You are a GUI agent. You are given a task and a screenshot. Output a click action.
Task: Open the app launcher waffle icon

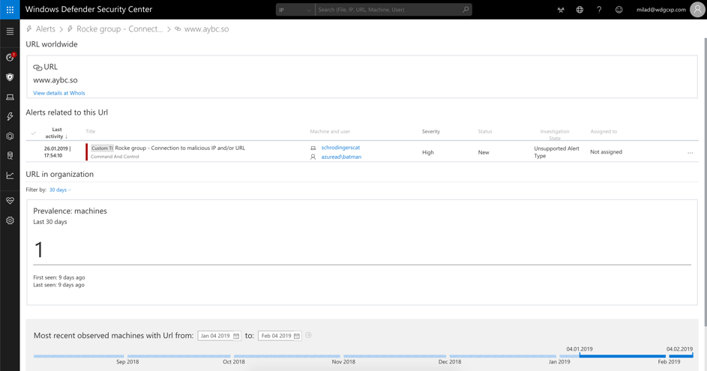(10, 10)
